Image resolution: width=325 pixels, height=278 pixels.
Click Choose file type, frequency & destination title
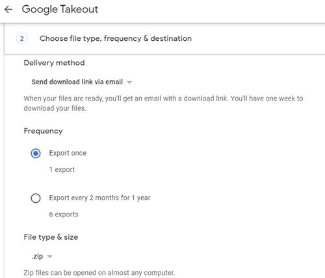point(116,38)
